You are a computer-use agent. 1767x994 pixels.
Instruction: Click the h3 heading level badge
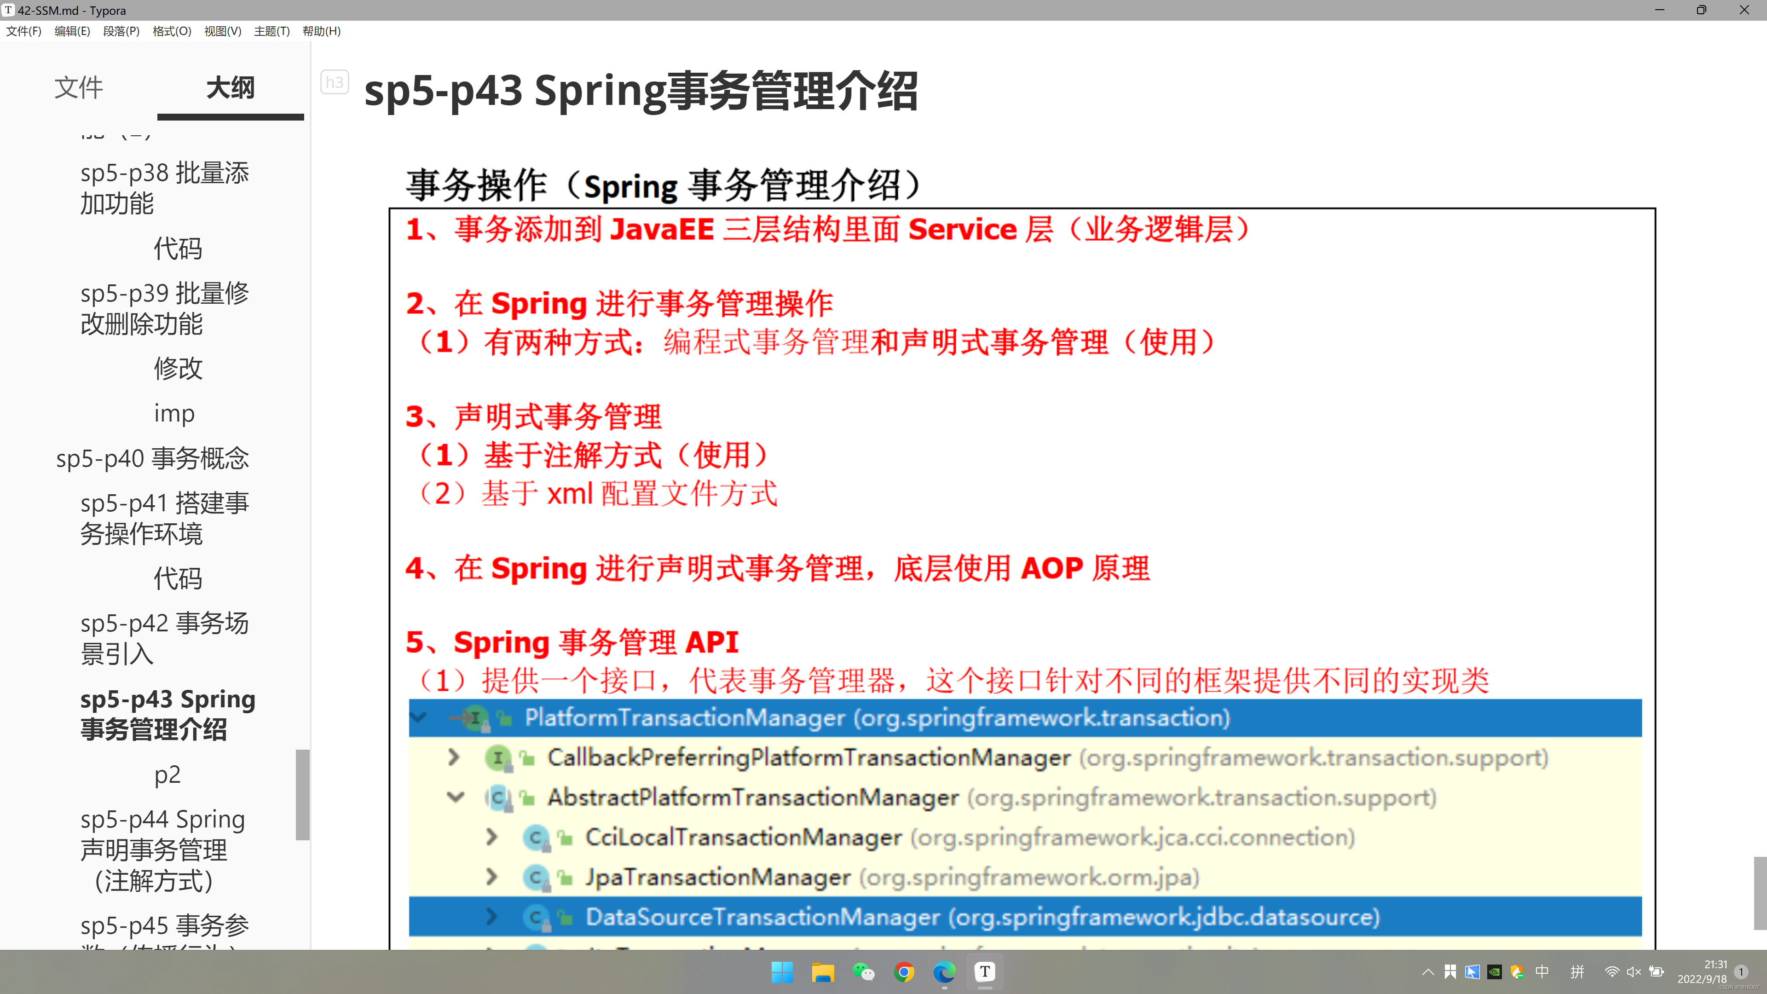coord(334,82)
